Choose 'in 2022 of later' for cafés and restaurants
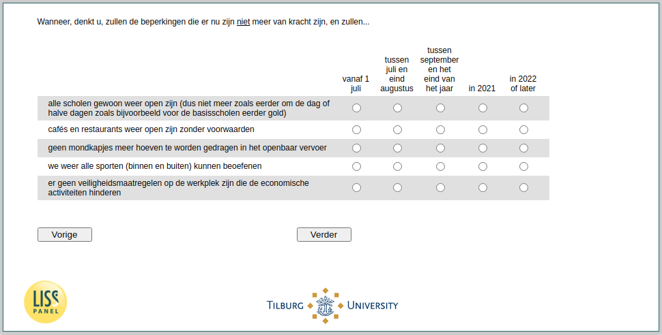 [x=523, y=130]
